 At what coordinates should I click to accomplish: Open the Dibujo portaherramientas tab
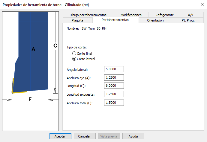click(x=88, y=15)
